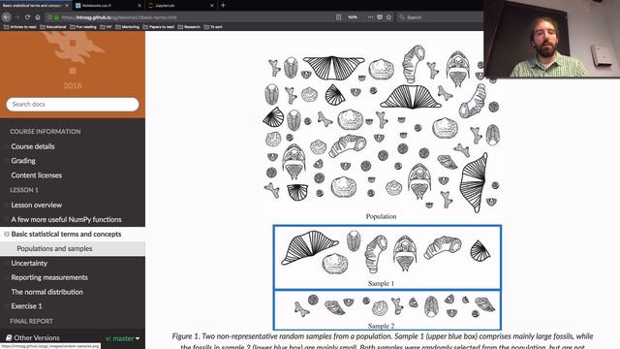620x349 pixels.
Task: Open Lesson overview link
Action: click(37, 205)
